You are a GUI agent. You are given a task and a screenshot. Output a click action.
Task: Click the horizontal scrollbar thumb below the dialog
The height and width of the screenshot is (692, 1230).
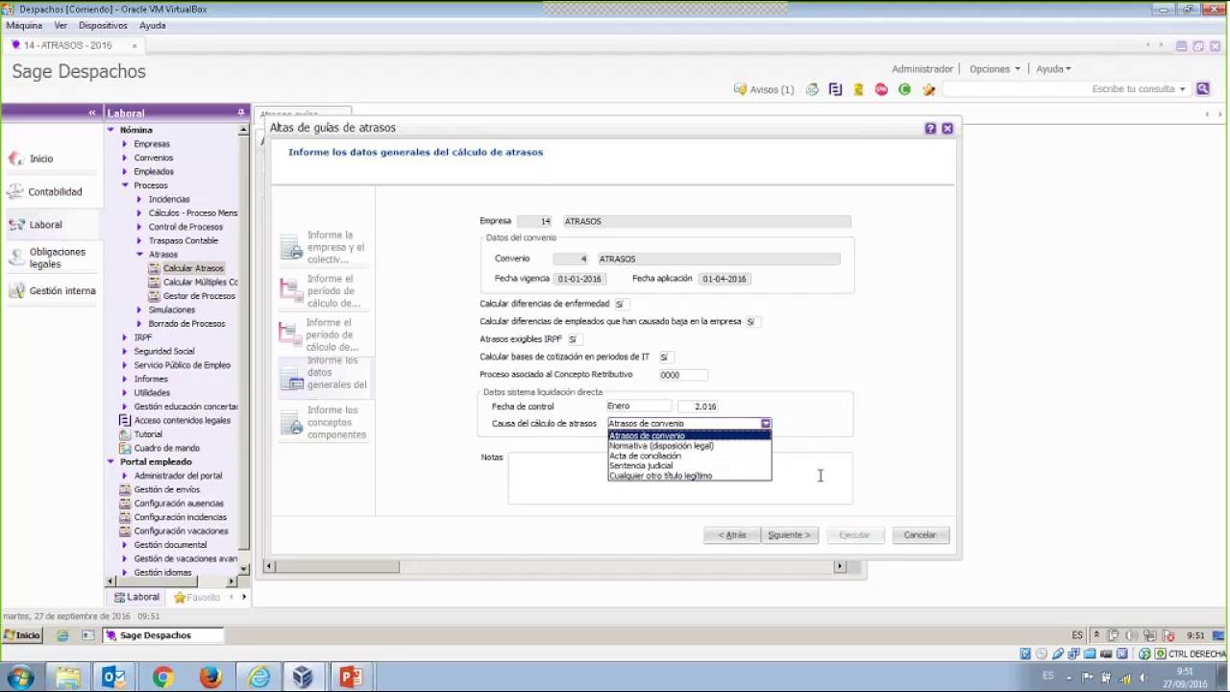click(x=337, y=566)
